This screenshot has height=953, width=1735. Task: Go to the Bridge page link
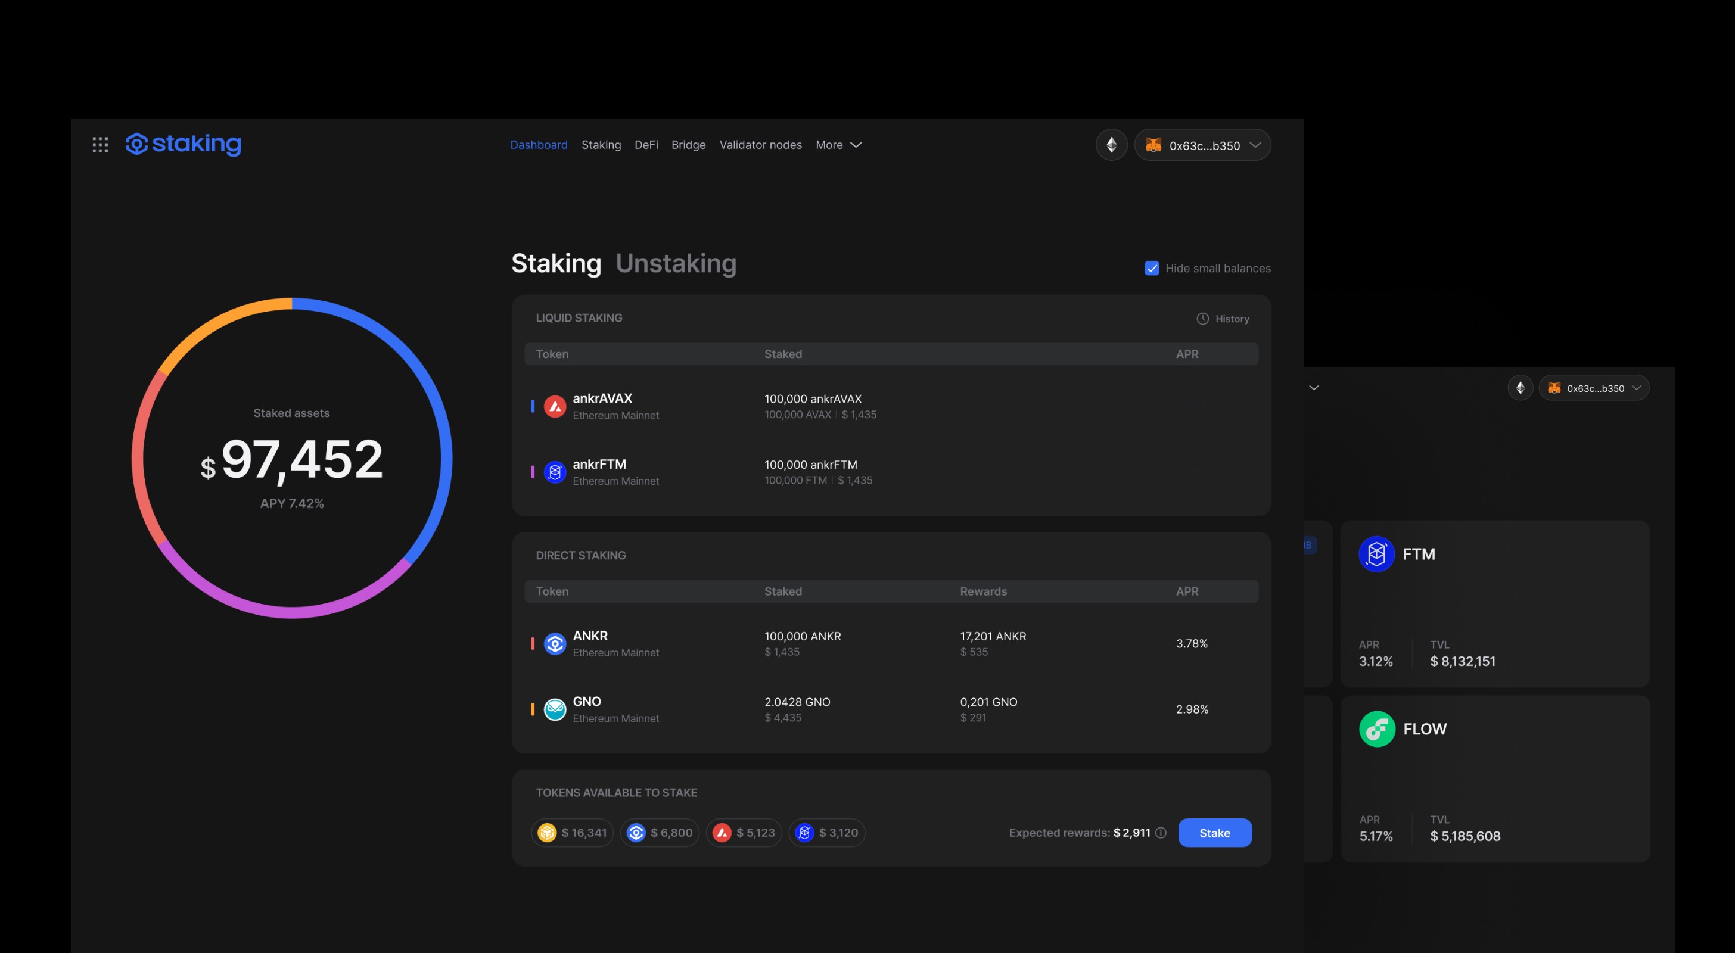[x=688, y=145]
